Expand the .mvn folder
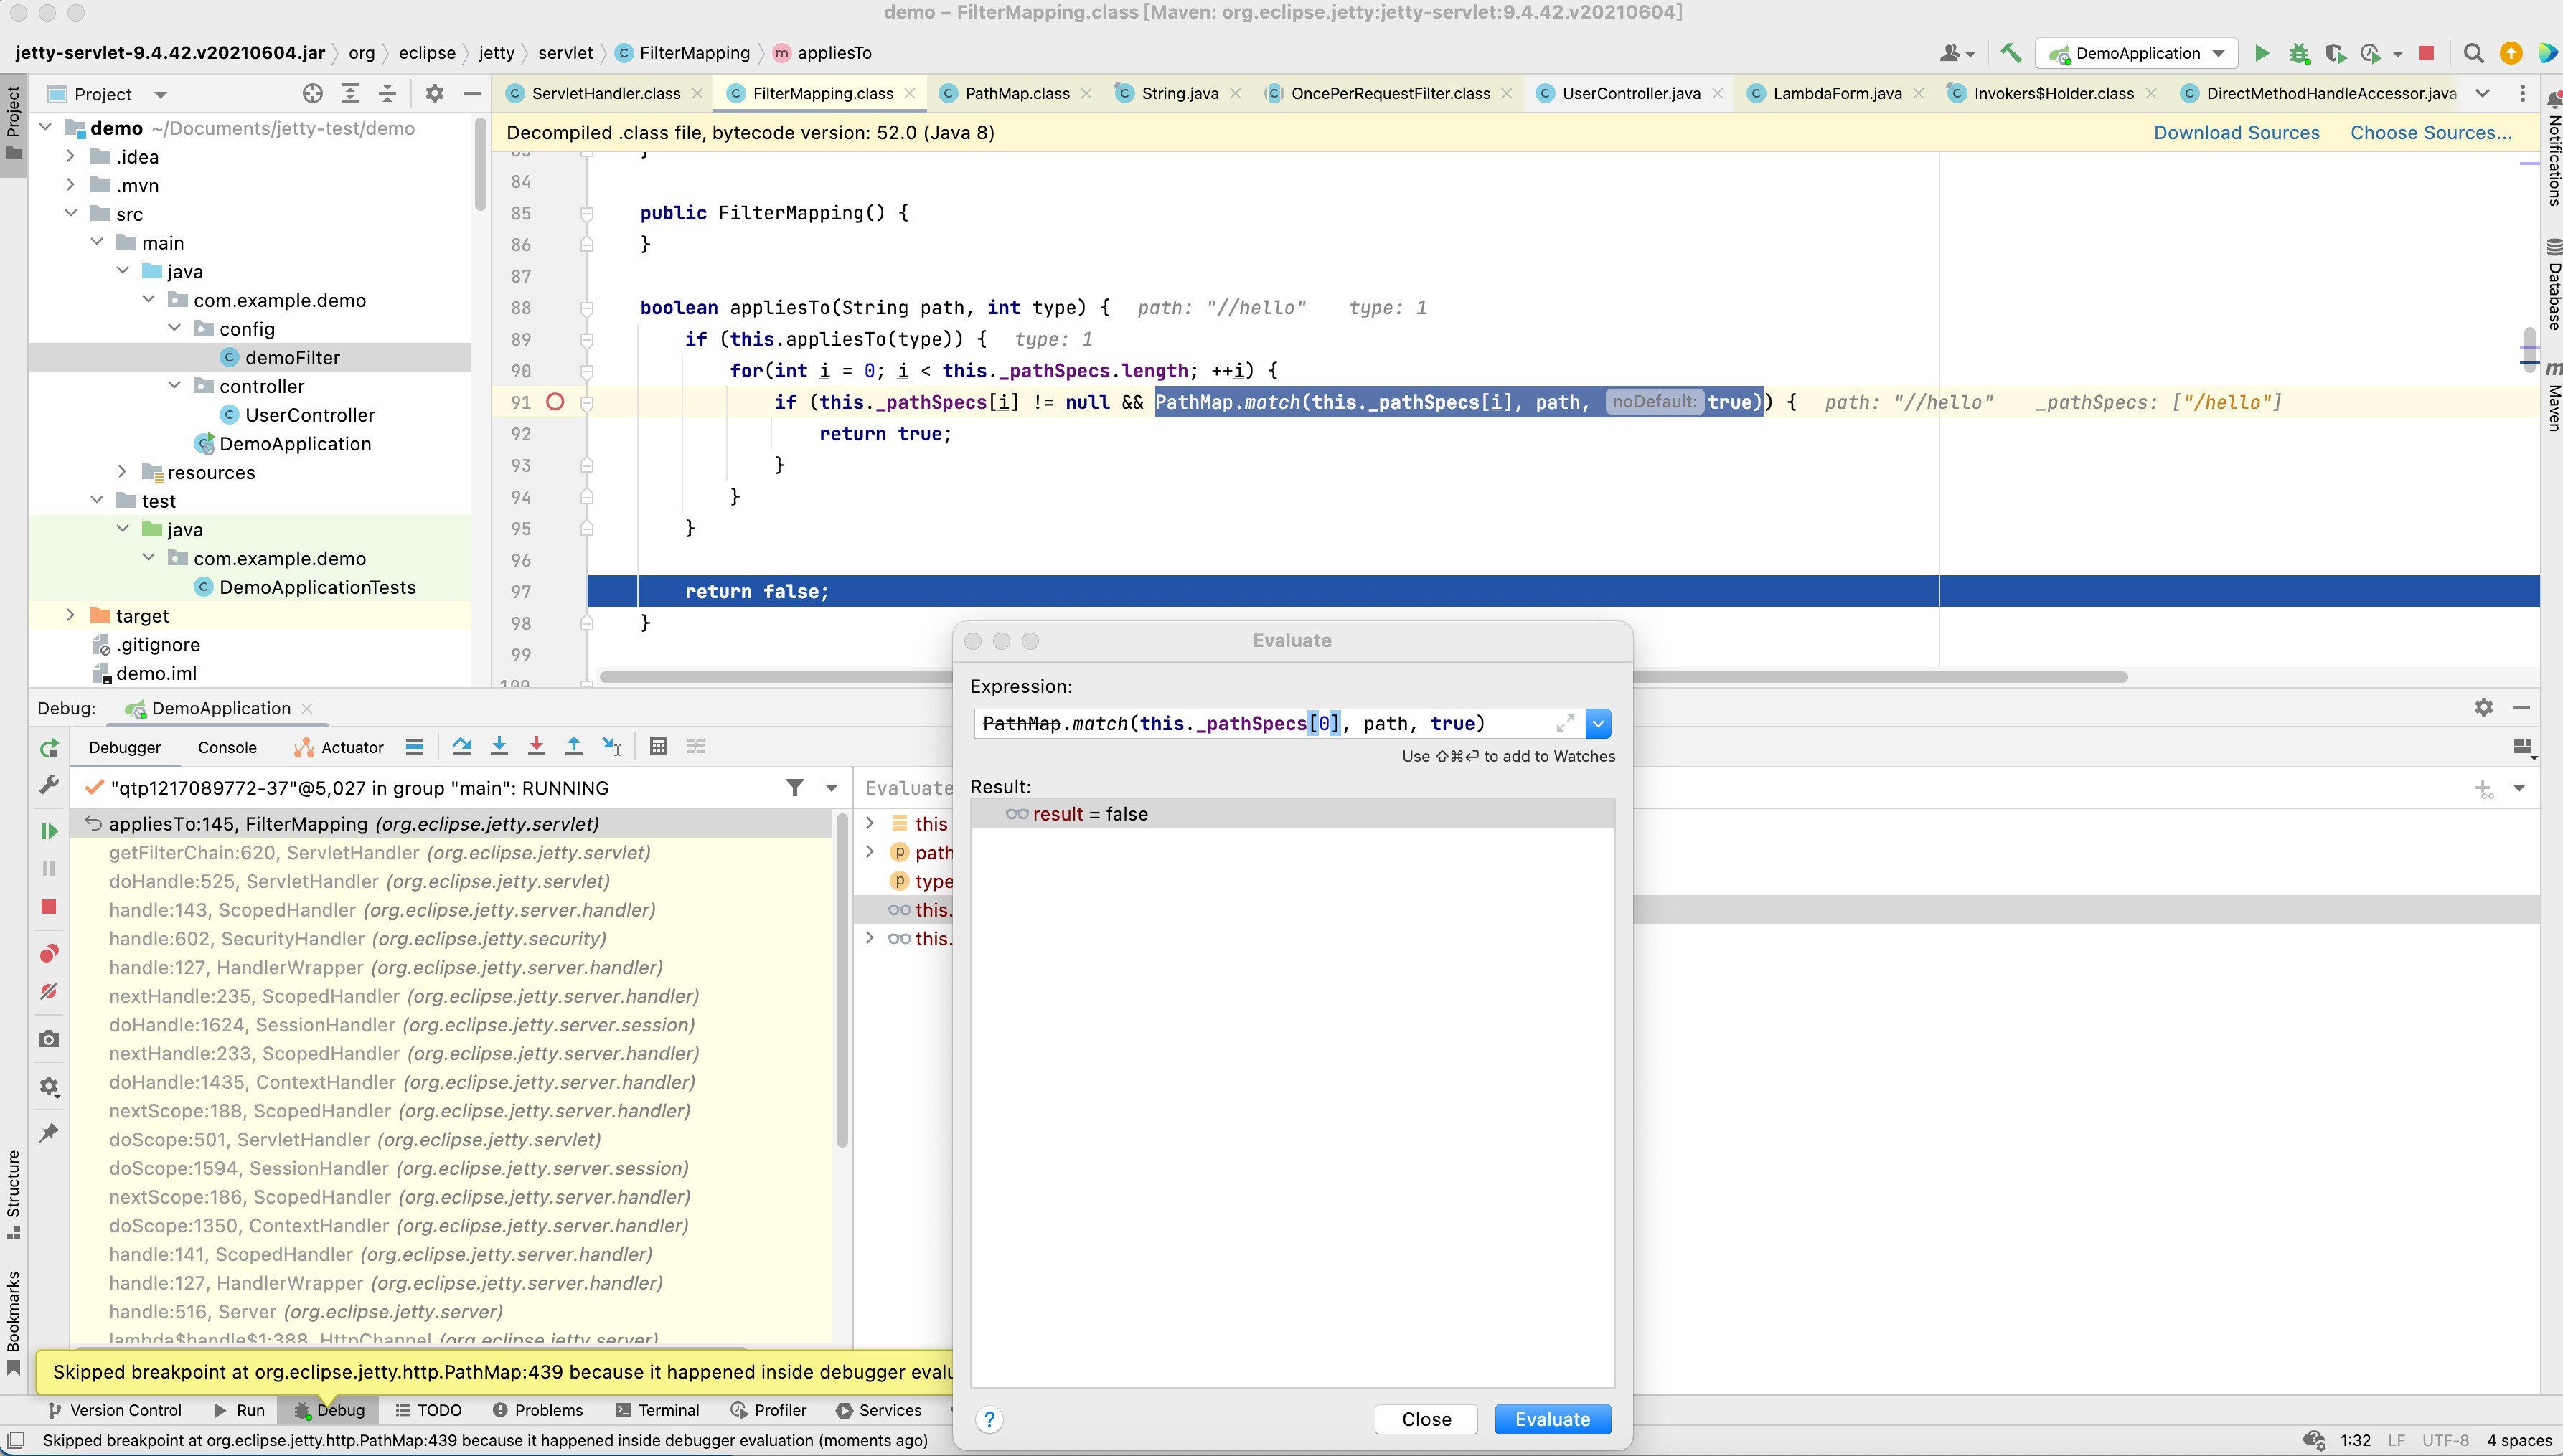Image resolution: width=2563 pixels, height=1456 pixels. click(x=70, y=185)
